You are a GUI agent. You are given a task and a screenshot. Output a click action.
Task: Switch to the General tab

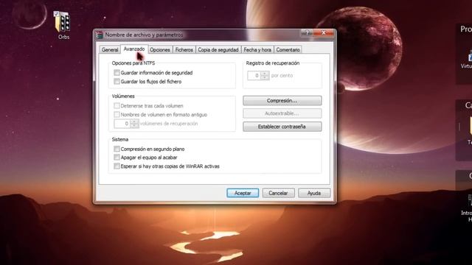110,50
